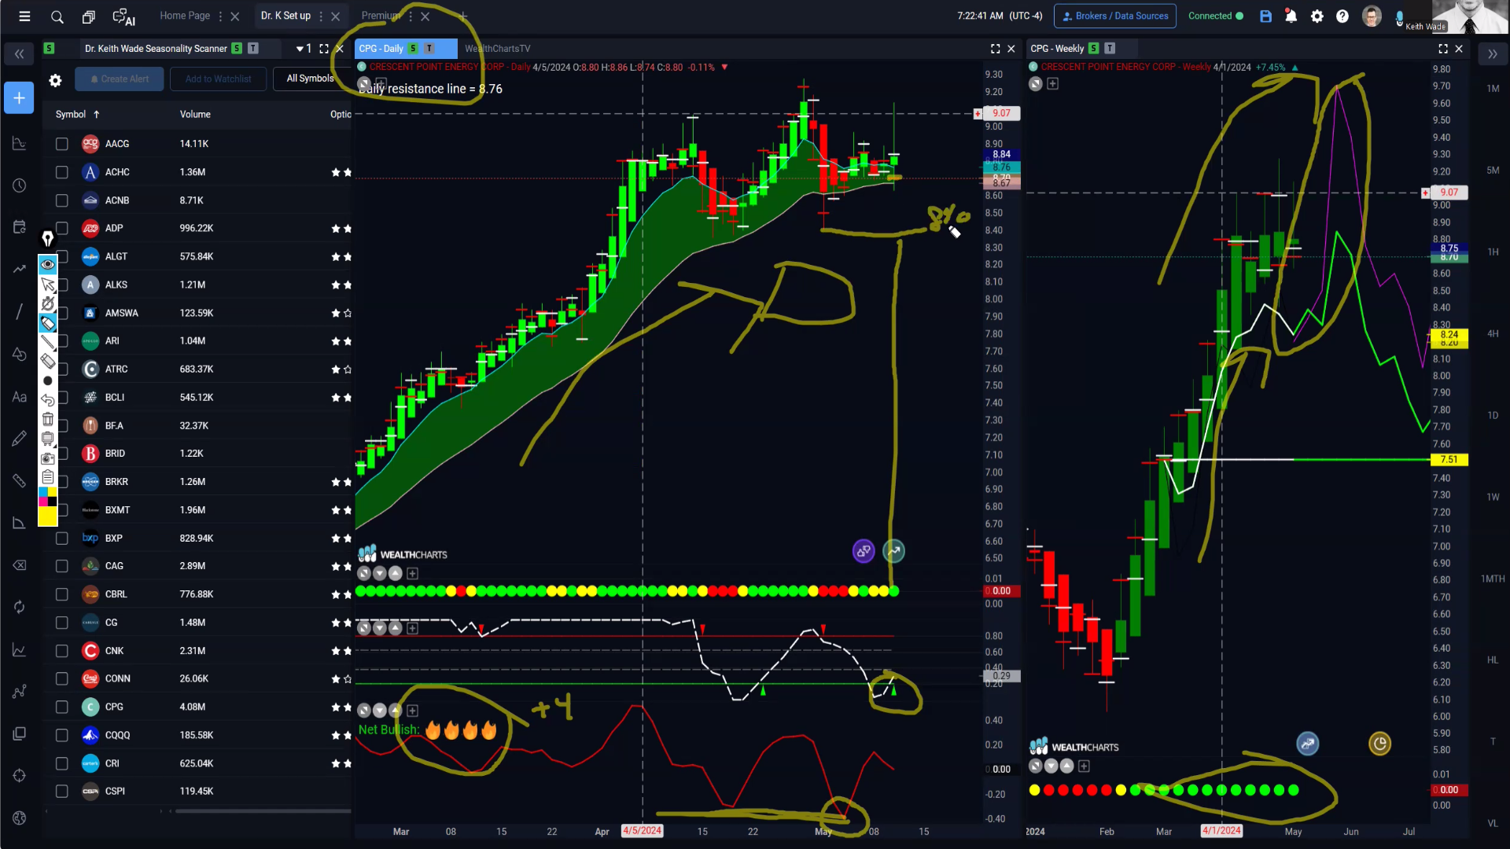Screen dimensions: 1510x849
Task: Pick the yellow color swatch in annotation bar
Action: [x=47, y=516]
